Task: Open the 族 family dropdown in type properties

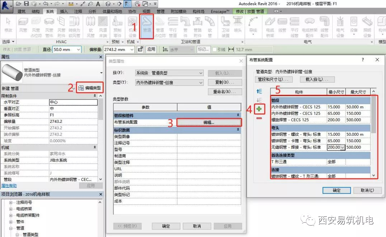Action: [x=201, y=73]
